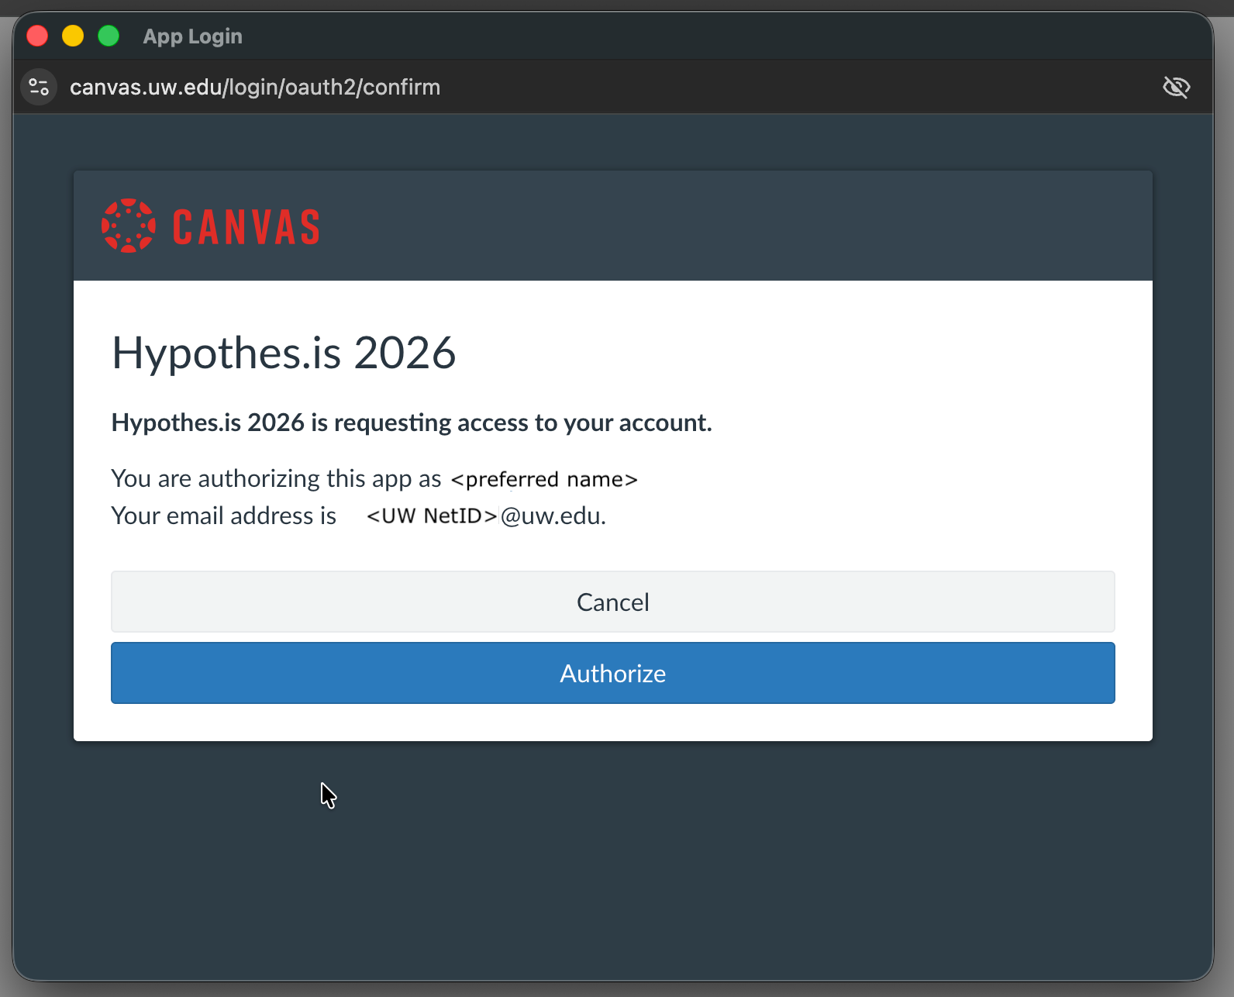Click the red close window button
Screen dimensions: 1234x997
[37, 36]
